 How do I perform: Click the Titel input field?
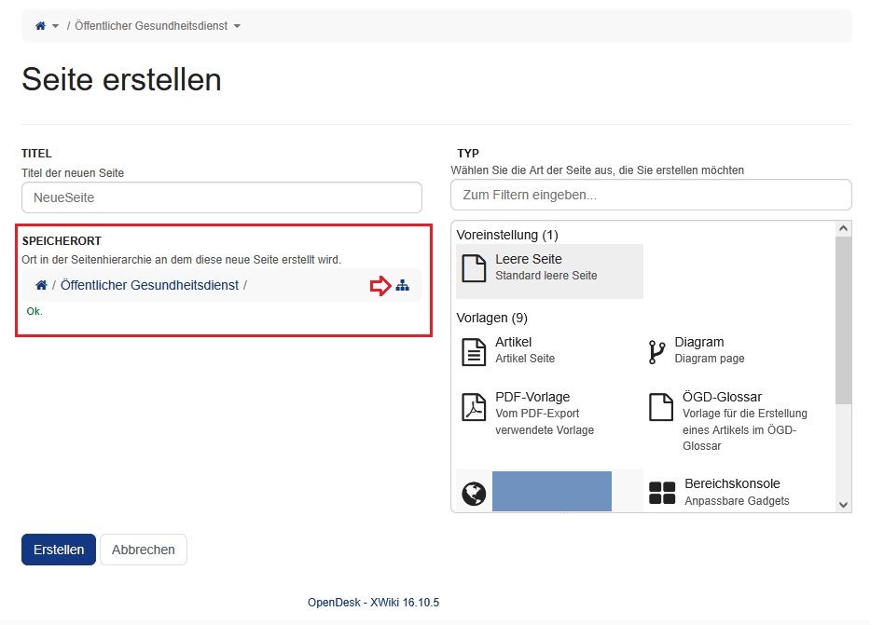click(221, 197)
